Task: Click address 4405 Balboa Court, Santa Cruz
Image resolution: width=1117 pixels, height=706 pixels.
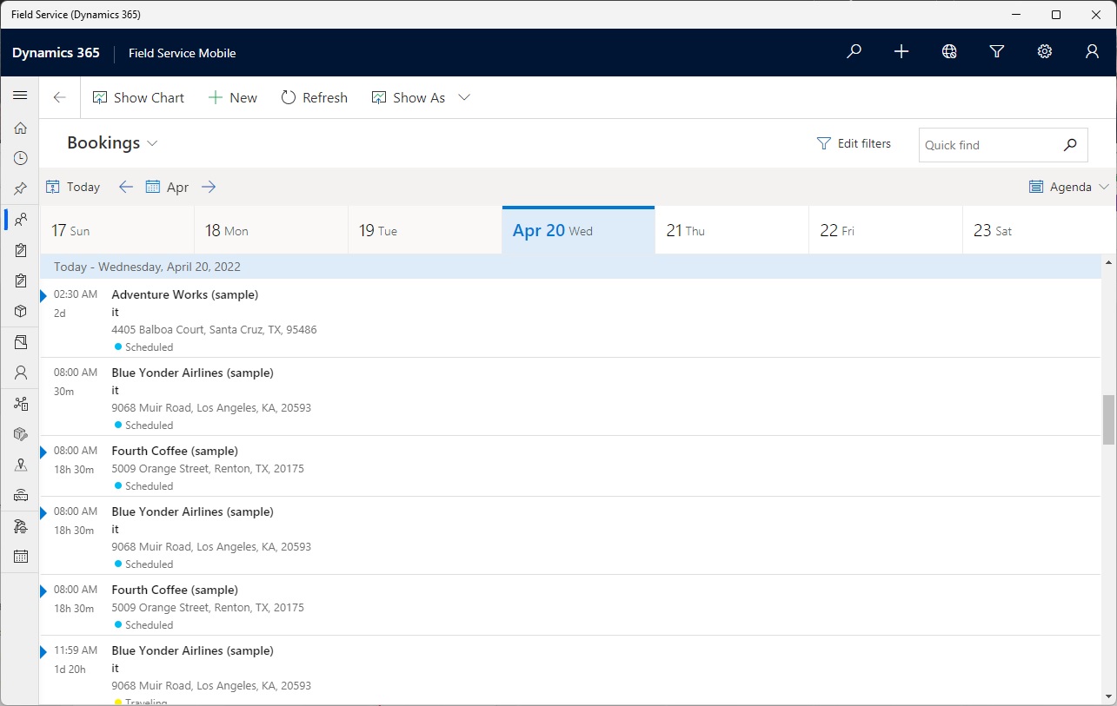Action: [214, 330]
